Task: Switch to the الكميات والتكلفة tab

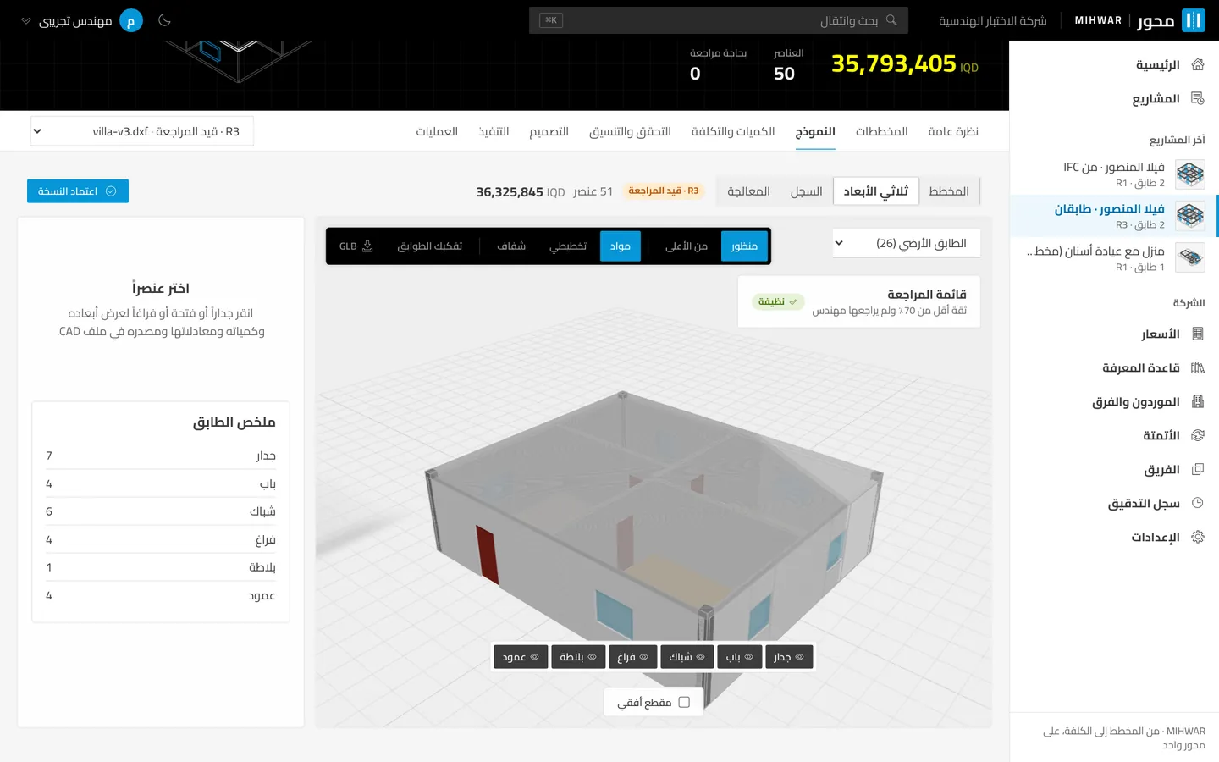Action: pos(733,131)
